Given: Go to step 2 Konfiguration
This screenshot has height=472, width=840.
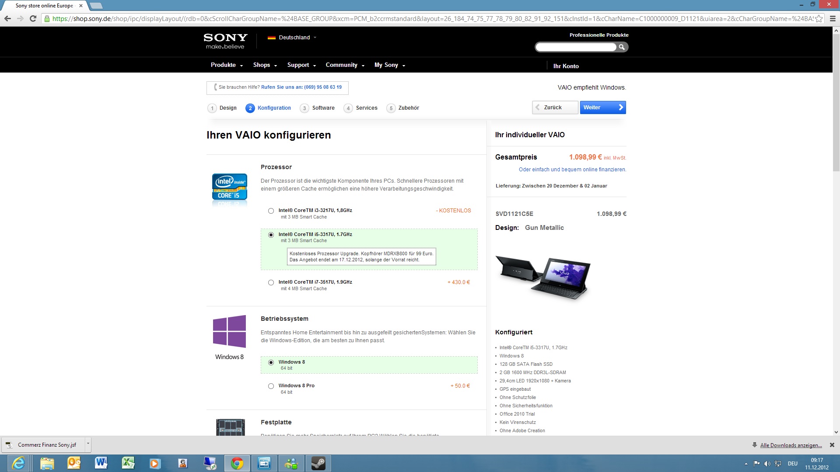Looking at the screenshot, I should pos(268,108).
